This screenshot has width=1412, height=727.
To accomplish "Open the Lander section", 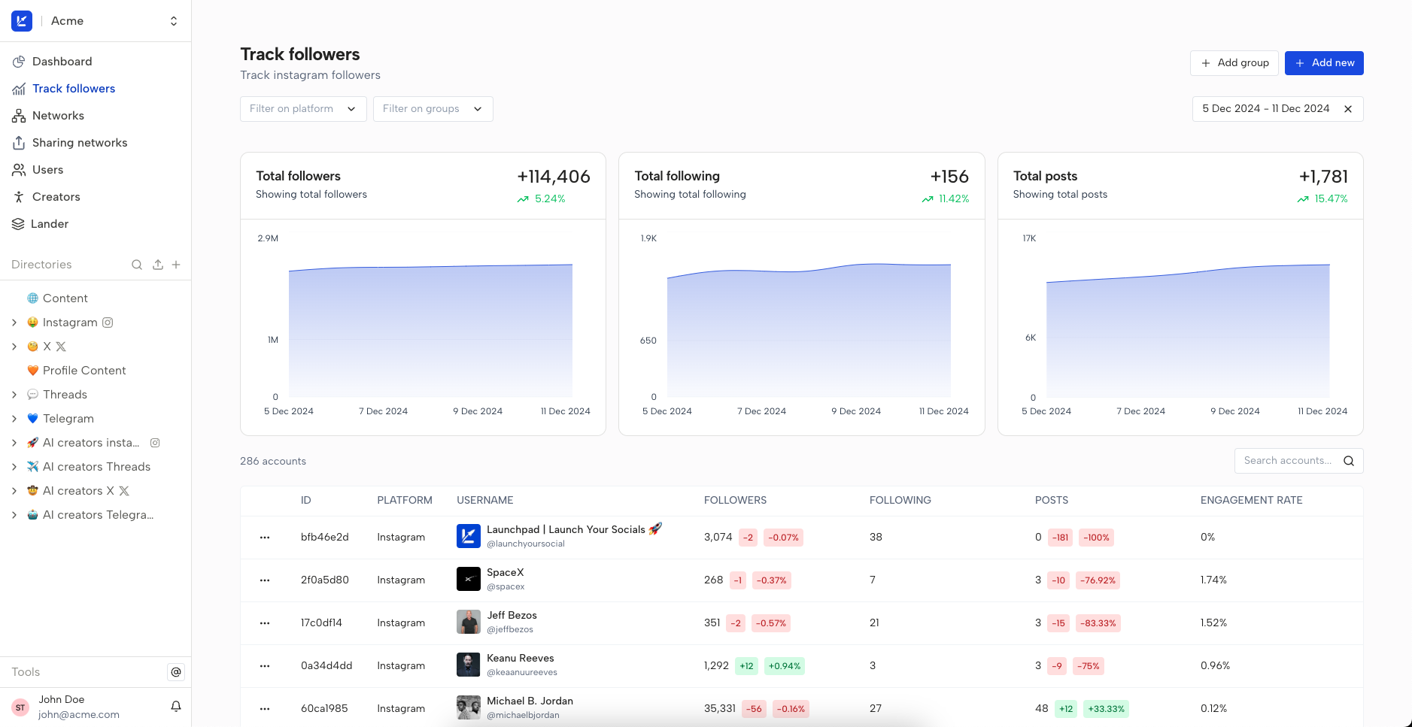I will (x=50, y=223).
